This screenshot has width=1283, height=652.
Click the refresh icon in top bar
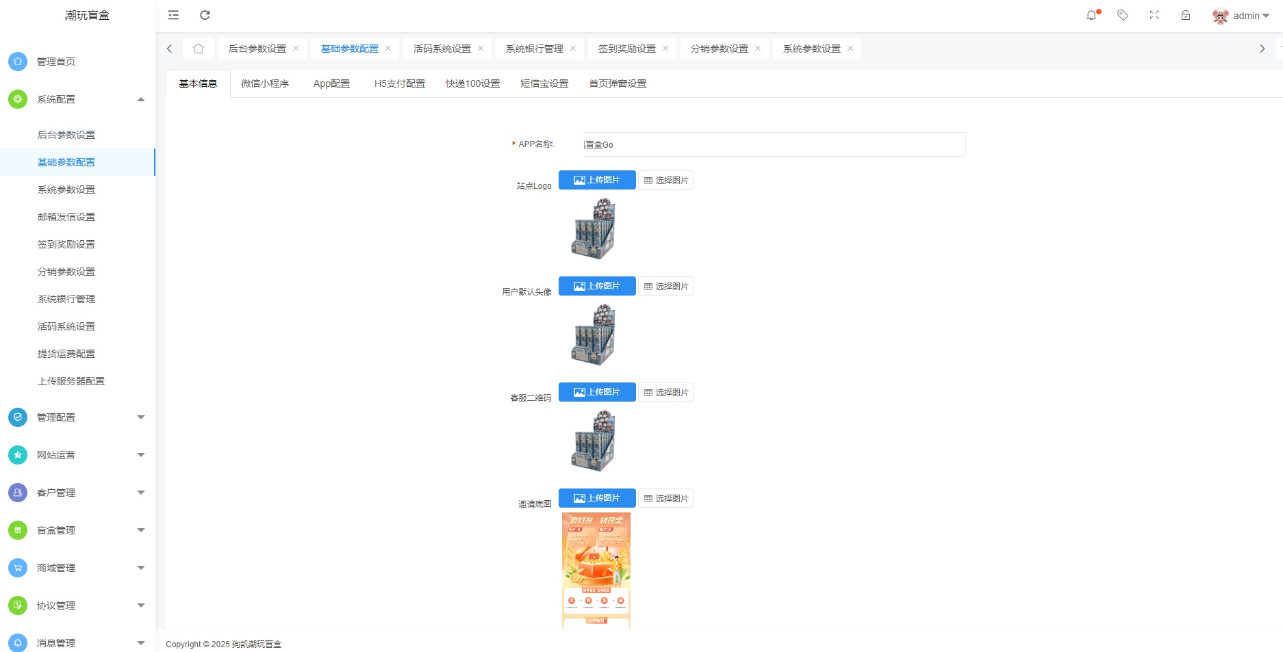(205, 15)
